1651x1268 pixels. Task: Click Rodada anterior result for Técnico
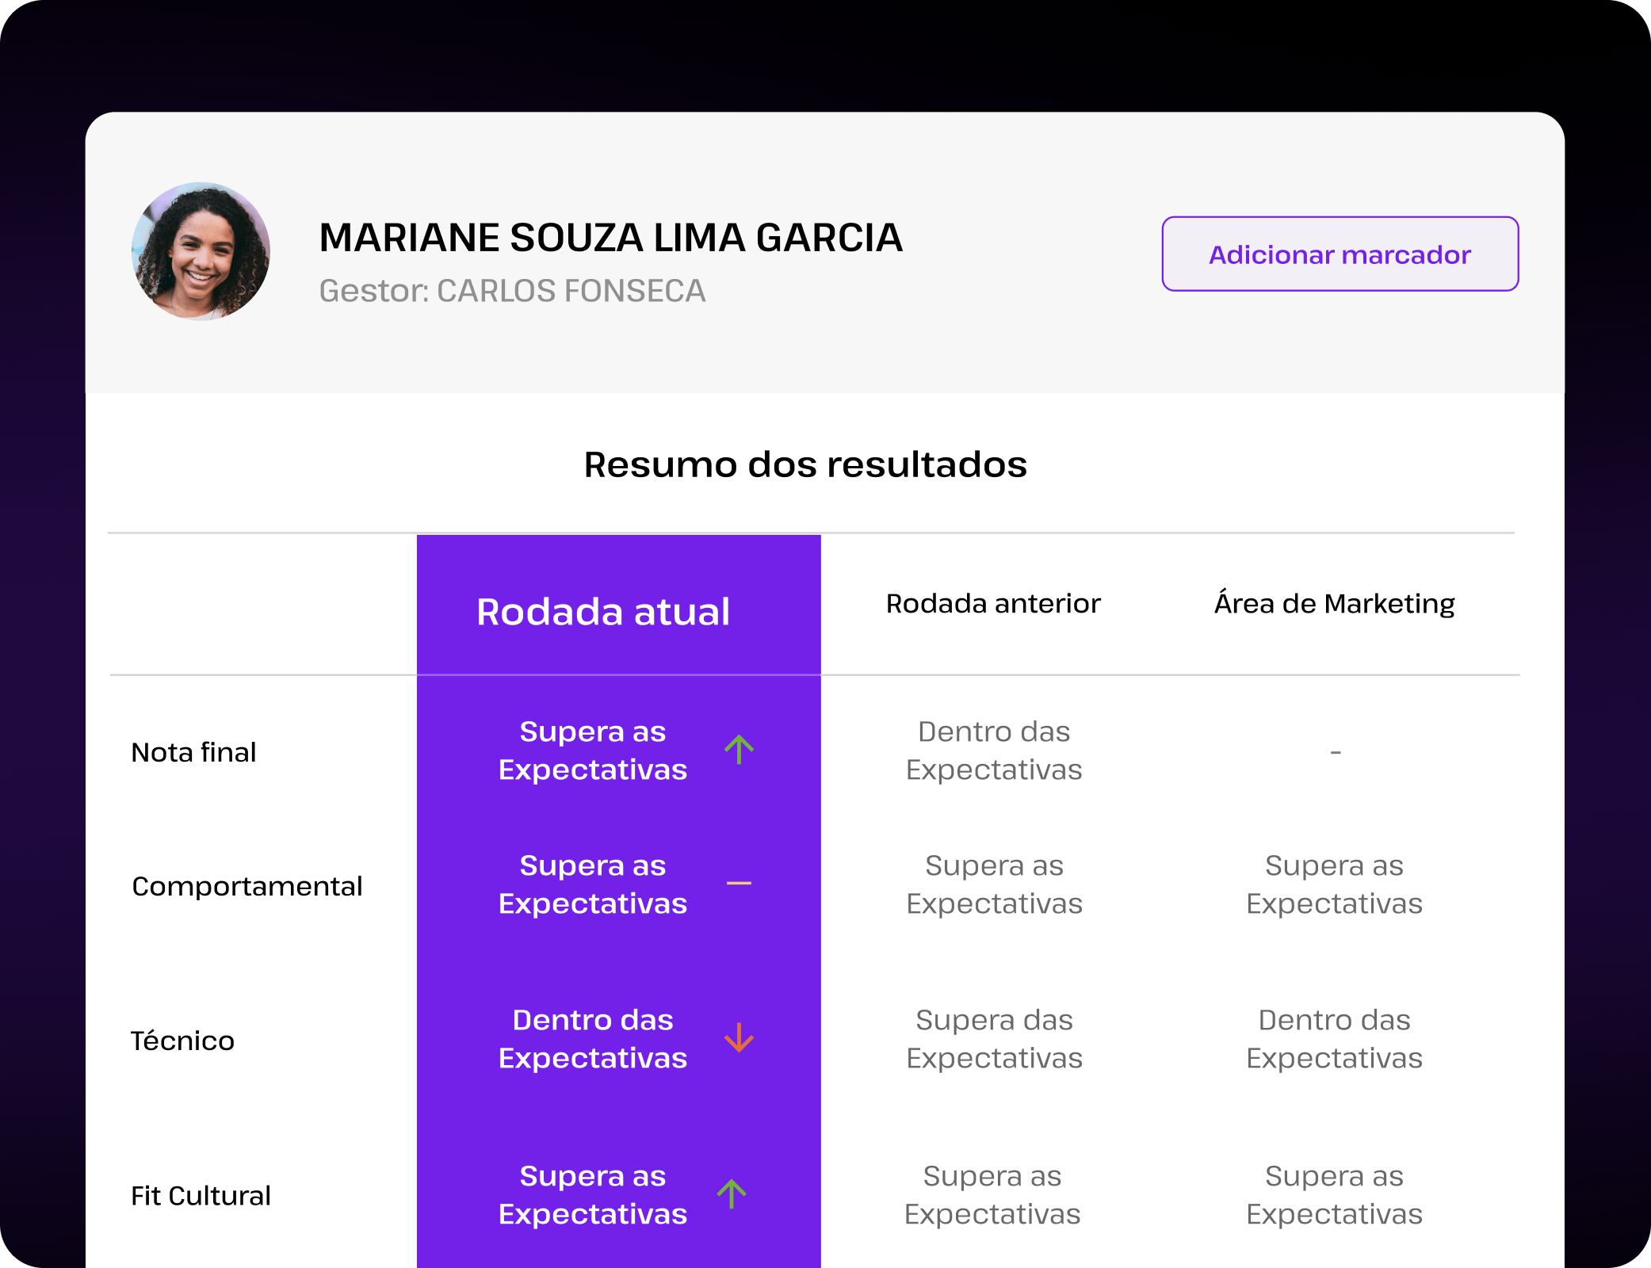(993, 1039)
